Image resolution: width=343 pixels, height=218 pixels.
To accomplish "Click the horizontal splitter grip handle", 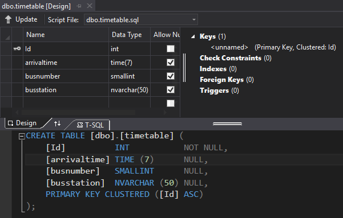I will click(227, 124).
